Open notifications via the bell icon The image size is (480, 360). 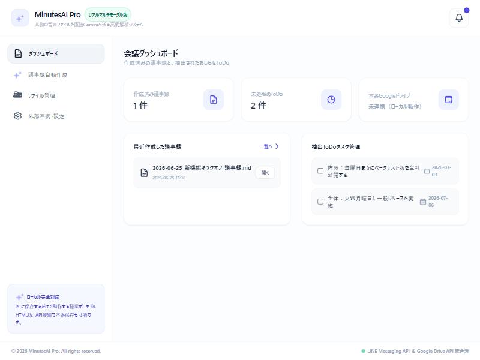pos(459,18)
